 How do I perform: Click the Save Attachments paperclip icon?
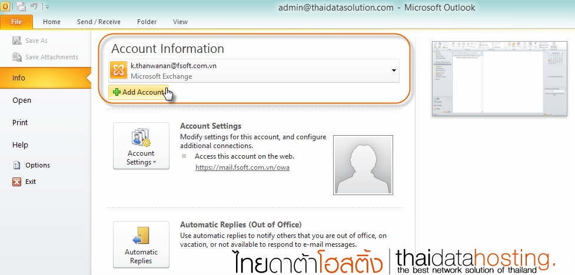point(17,57)
